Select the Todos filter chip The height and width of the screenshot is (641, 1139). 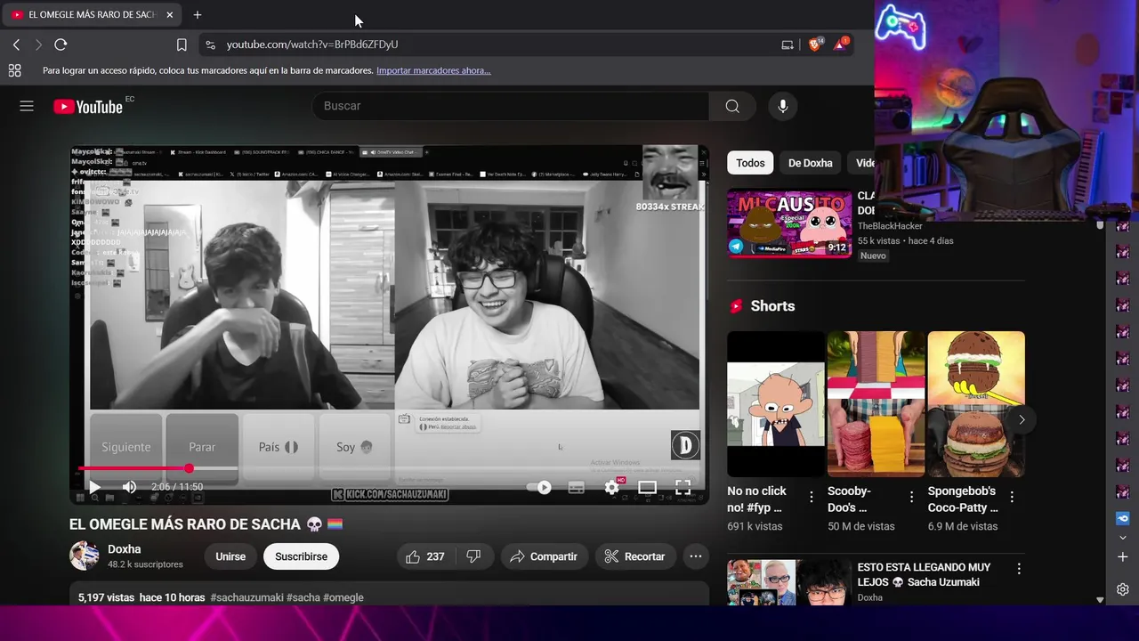(x=750, y=163)
